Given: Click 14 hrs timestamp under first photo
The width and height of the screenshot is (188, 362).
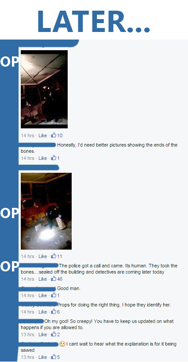Looking at the screenshot, I should (x=27, y=135).
